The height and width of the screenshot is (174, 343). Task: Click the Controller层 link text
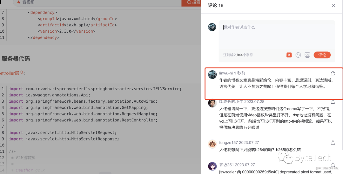(x=10, y=73)
